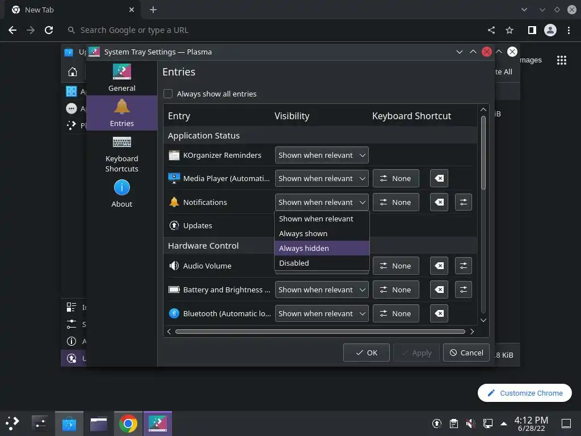The width and height of the screenshot is (581, 436).
Task: Open Dolphin file manager from taskbar
Action: coord(99,424)
